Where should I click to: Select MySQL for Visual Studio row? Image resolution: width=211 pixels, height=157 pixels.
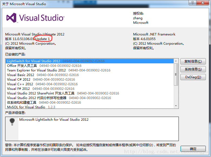tap(90, 107)
